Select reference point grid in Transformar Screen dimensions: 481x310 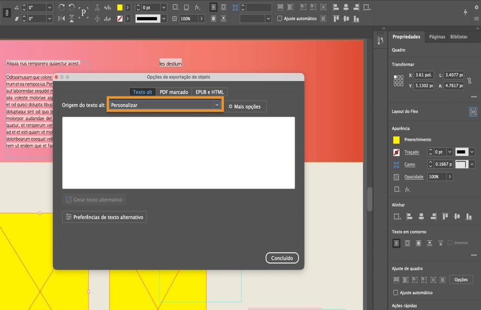coord(399,80)
